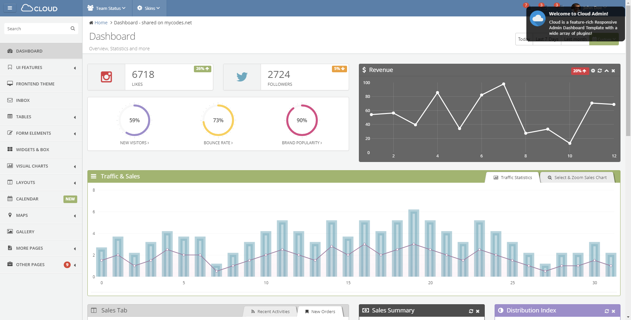This screenshot has height=320, width=631.
Task: Click the 59% New Visitors gauge
Action: point(134,120)
